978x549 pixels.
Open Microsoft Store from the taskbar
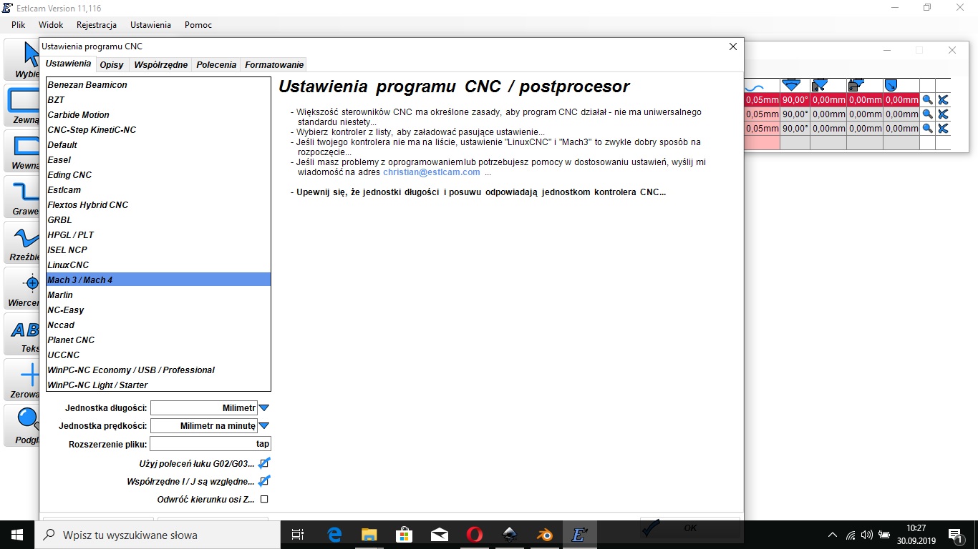[x=405, y=534]
